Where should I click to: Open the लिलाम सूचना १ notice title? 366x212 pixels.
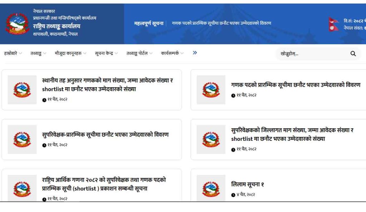click(x=247, y=184)
